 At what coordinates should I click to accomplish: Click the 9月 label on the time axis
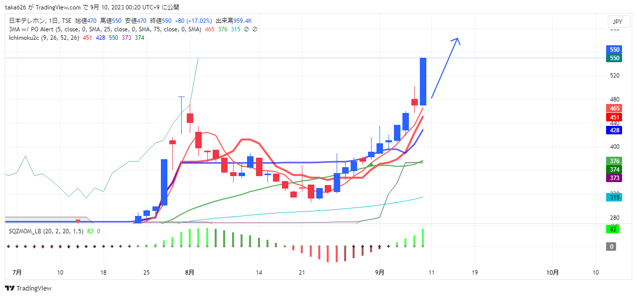click(380, 273)
